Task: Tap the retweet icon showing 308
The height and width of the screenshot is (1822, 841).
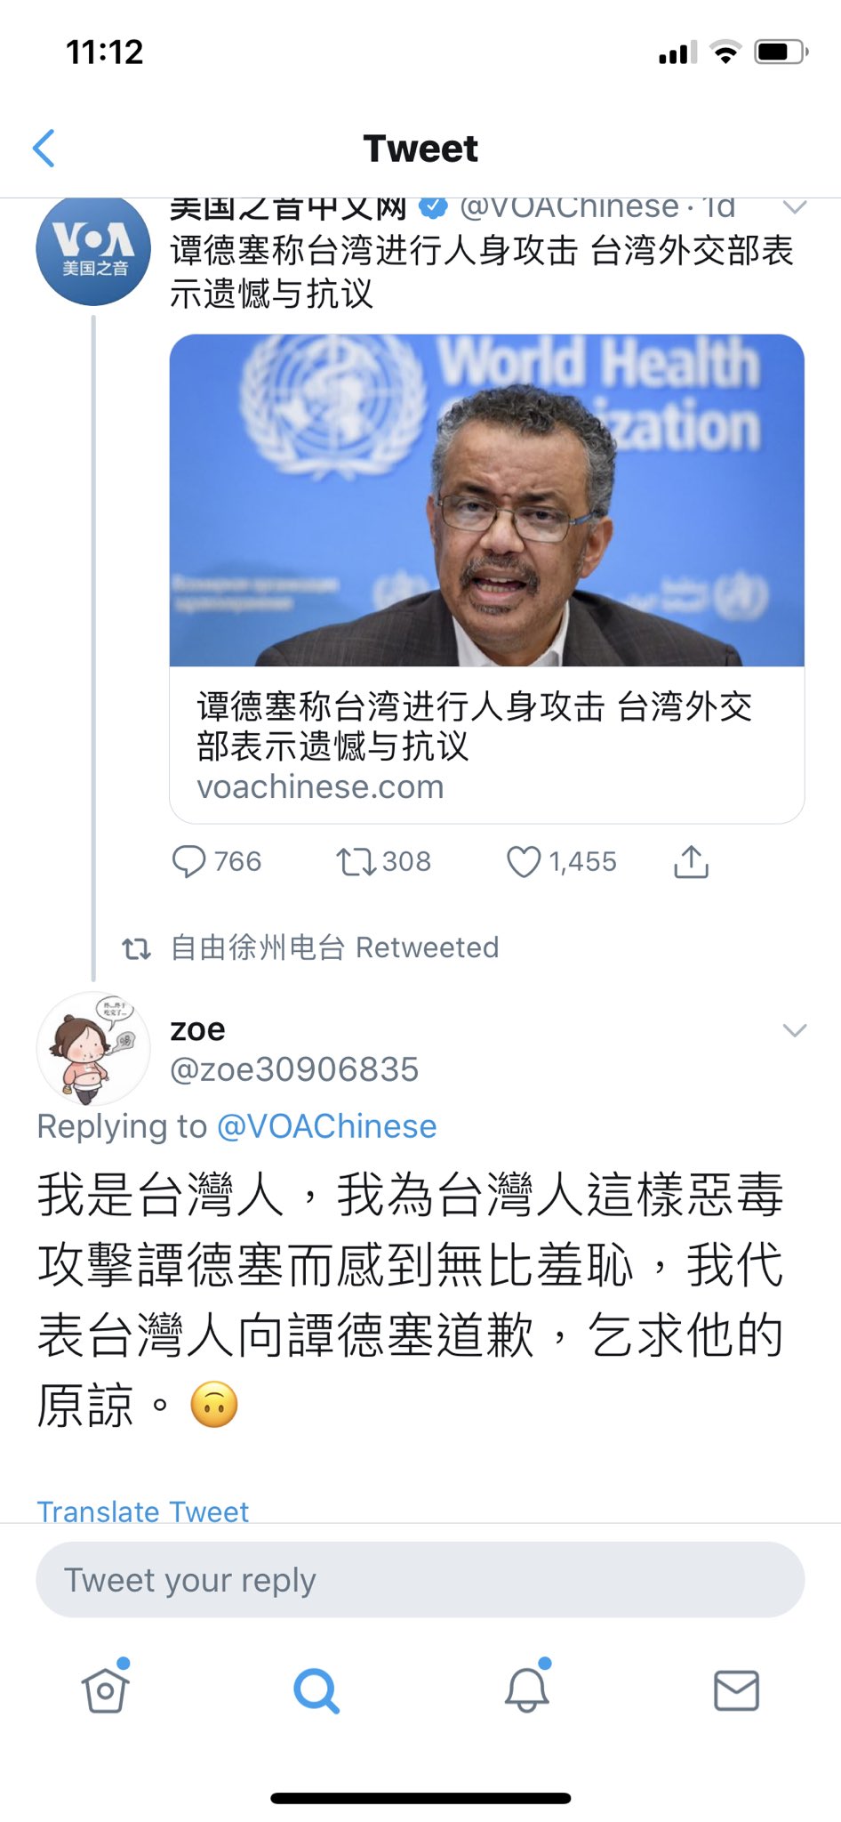Action: (x=356, y=861)
